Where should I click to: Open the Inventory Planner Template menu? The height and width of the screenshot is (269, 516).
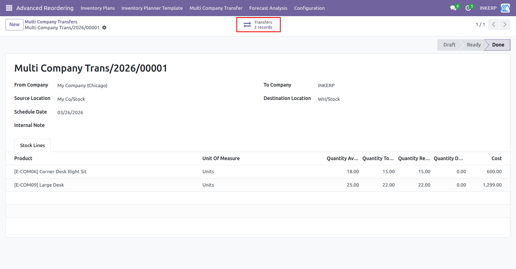[x=152, y=8]
